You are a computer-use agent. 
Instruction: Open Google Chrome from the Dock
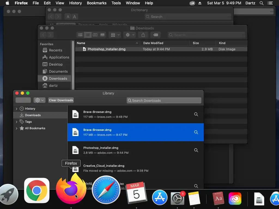coord(37,190)
